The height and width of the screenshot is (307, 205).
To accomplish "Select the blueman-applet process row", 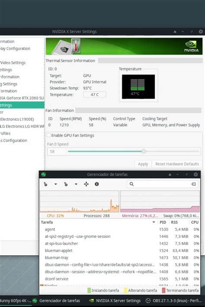I will coord(120,250).
